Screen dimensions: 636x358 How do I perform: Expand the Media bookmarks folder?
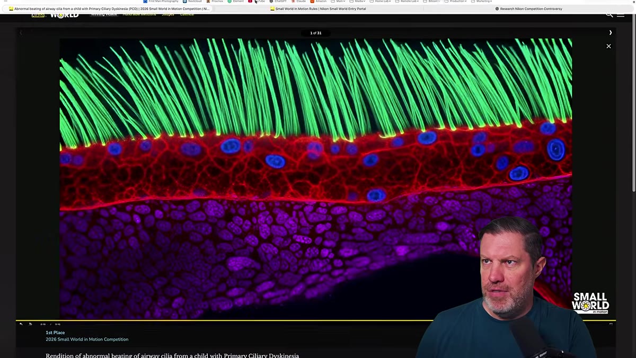pyautogui.click(x=358, y=2)
